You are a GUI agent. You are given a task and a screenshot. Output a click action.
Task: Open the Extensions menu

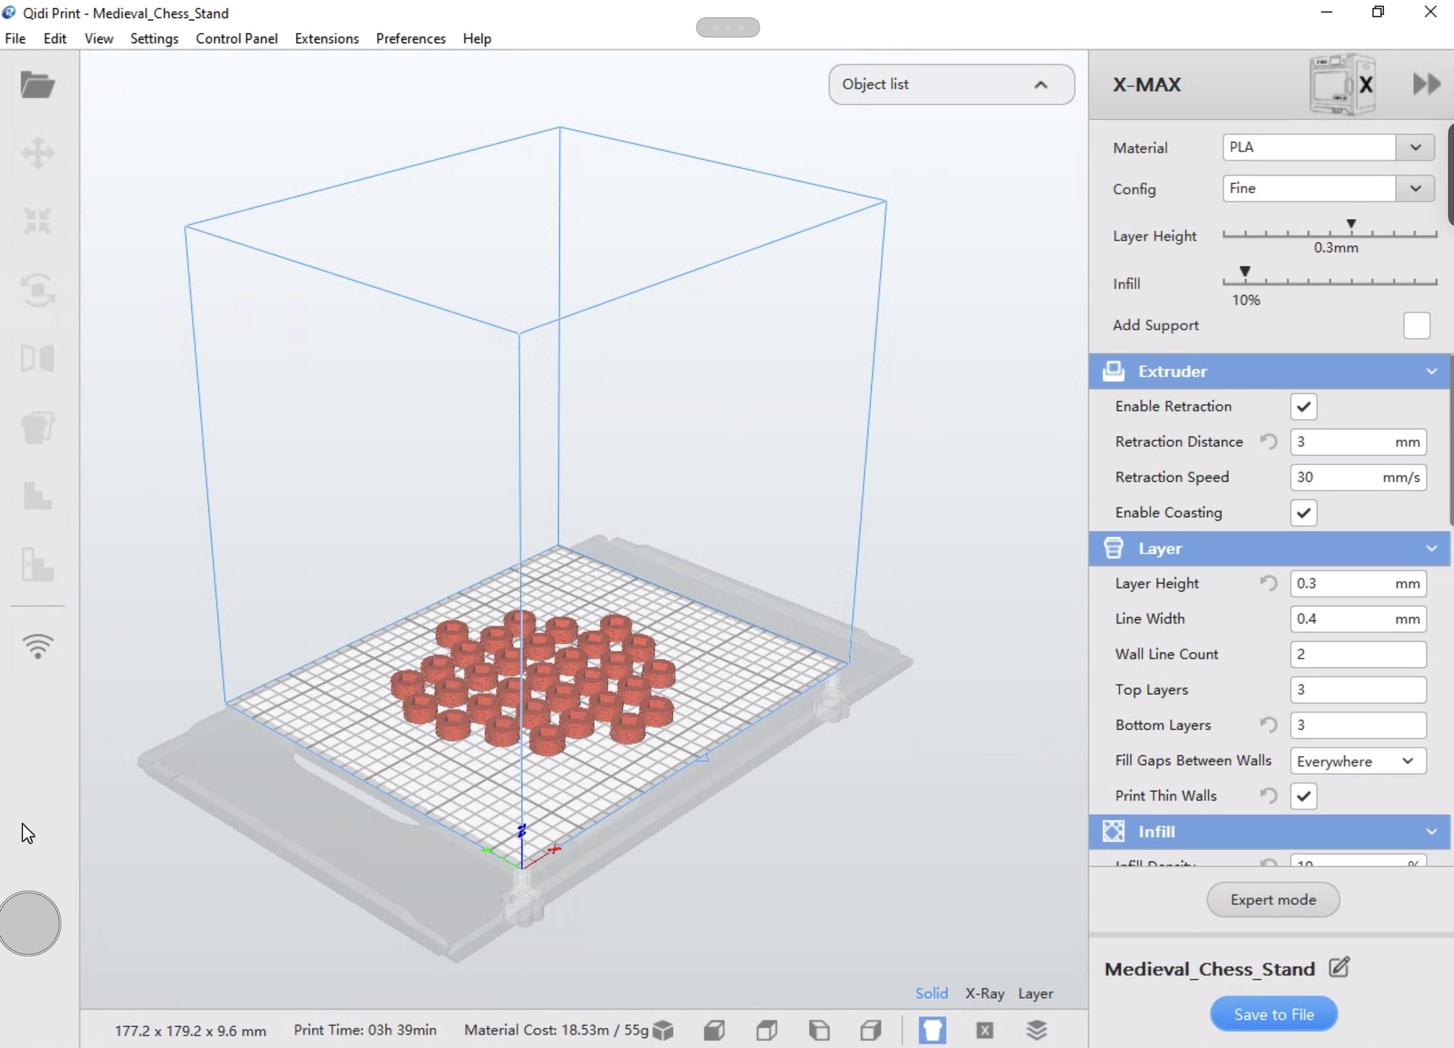tap(326, 38)
